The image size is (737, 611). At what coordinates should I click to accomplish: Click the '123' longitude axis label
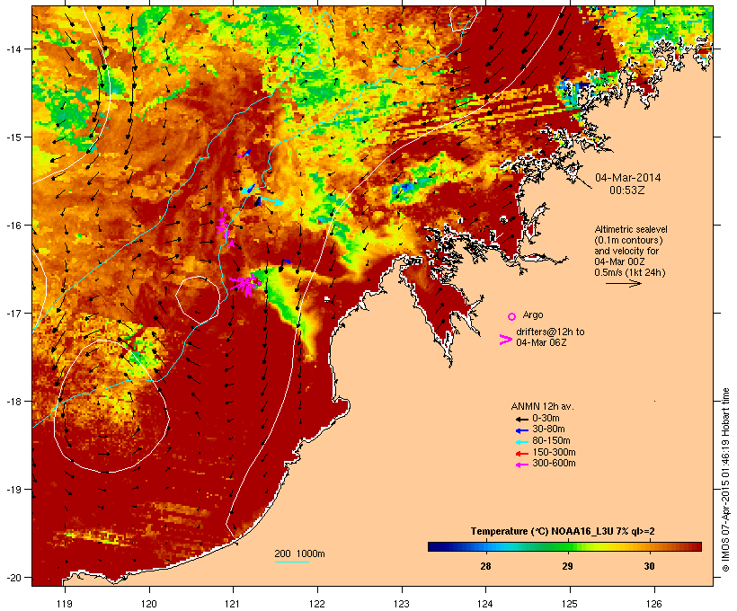pos(402,604)
